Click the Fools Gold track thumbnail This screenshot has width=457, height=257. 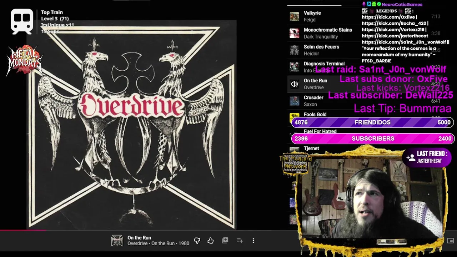click(294, 117)
